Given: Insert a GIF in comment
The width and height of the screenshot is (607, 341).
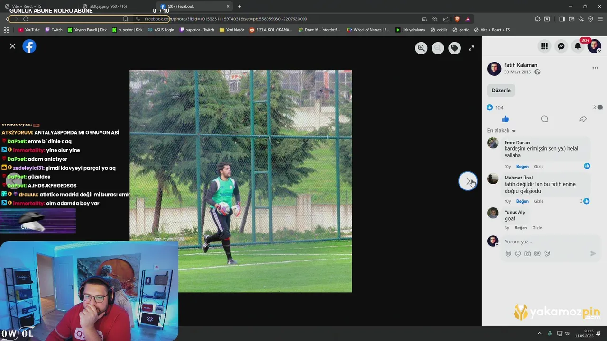Looking at the screenshot, I should 537,254.
